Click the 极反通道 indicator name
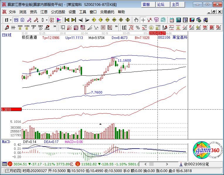This screenshot has height=175, width=224. [x=29, y=38]
